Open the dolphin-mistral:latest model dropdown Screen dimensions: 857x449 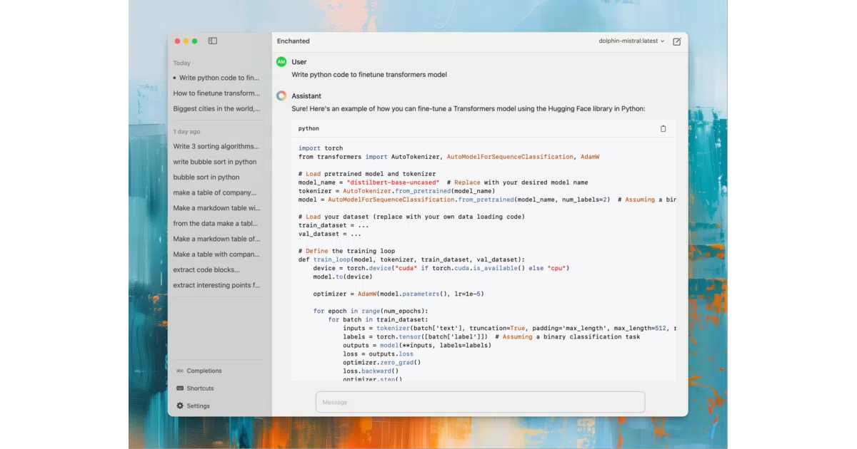click(631, 41)
